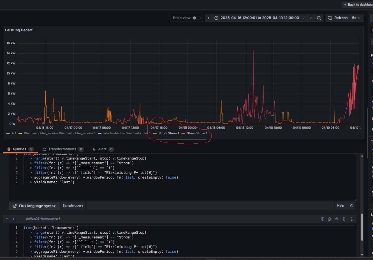Toggle the Table view switch
373x260 pixels.
tap(196, 18)
